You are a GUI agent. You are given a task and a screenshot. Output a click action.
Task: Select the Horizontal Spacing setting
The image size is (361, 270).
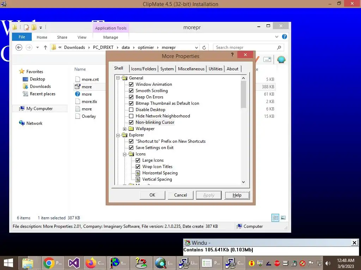pos(160,173)
